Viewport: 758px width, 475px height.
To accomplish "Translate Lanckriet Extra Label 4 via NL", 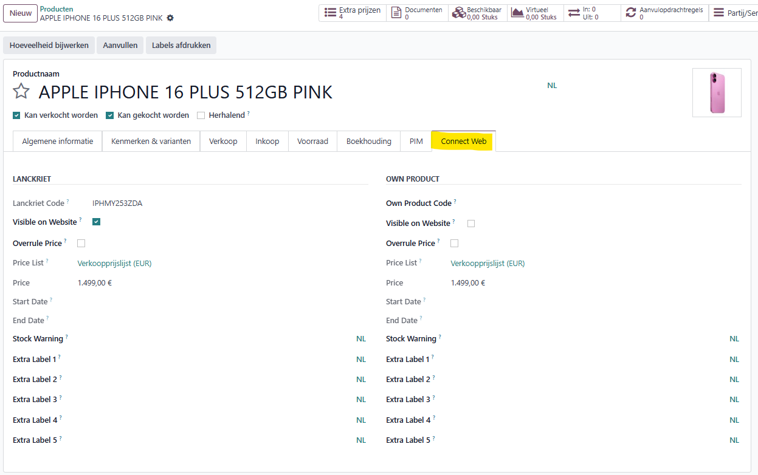I will click(361, 420).
